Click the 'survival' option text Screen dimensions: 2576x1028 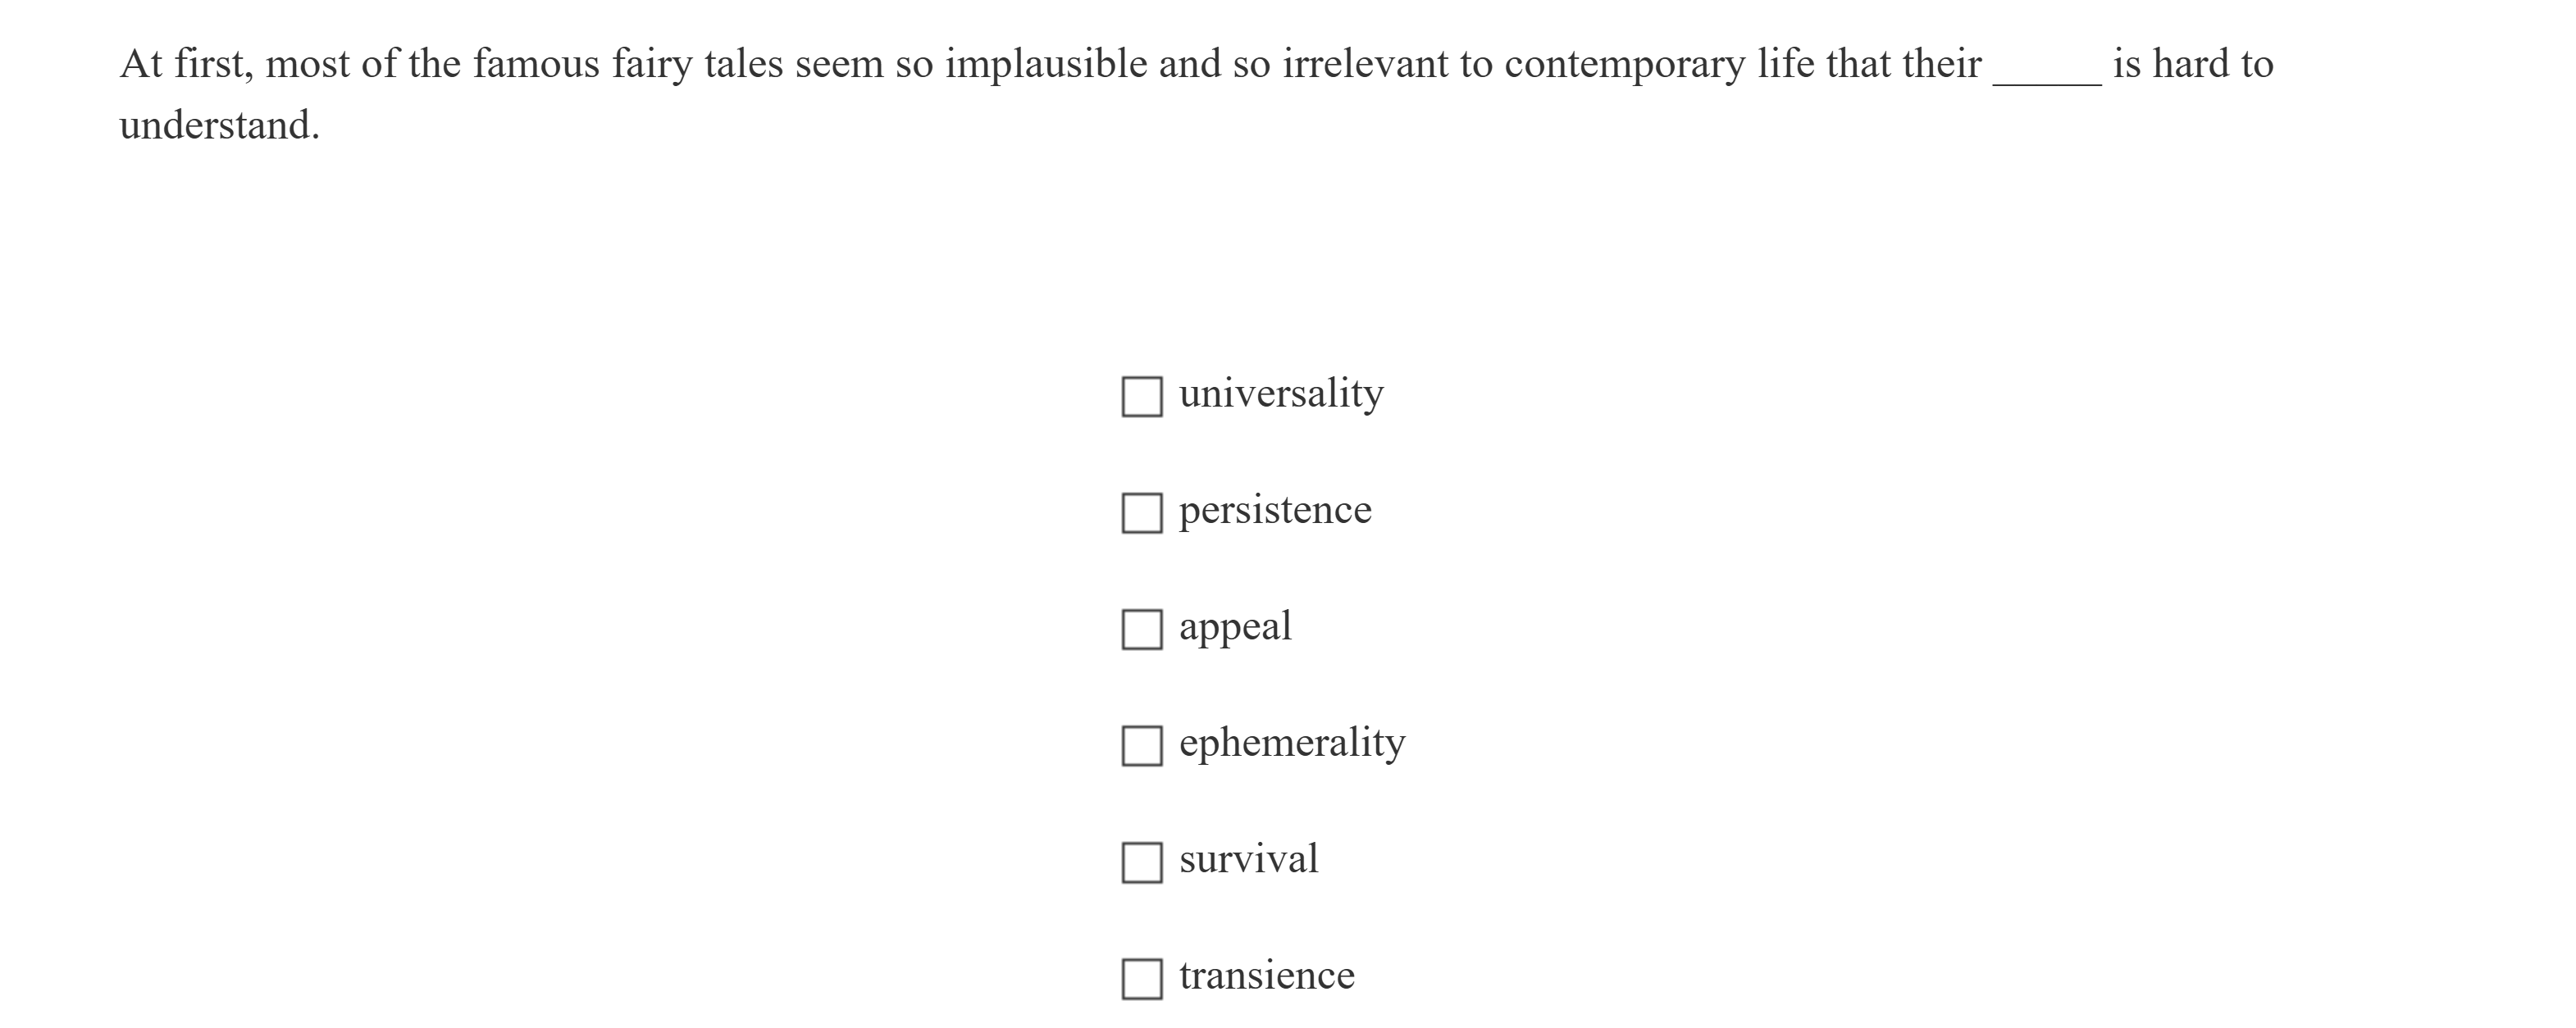(x=1248, y=859)
